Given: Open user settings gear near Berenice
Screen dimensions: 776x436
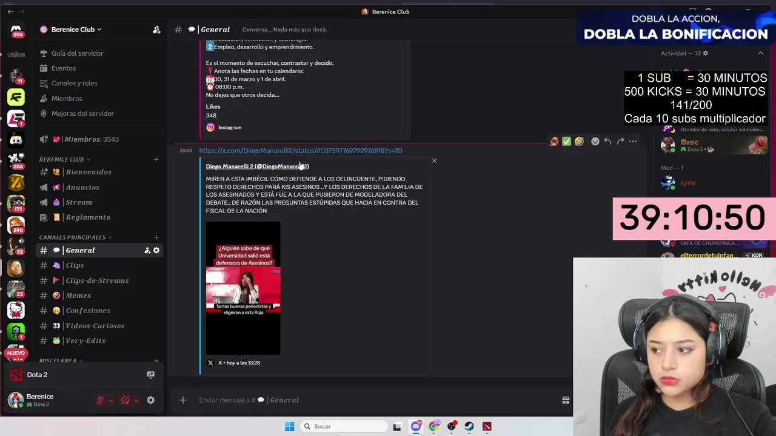Looking at the screenshot, I should [150, 400].
